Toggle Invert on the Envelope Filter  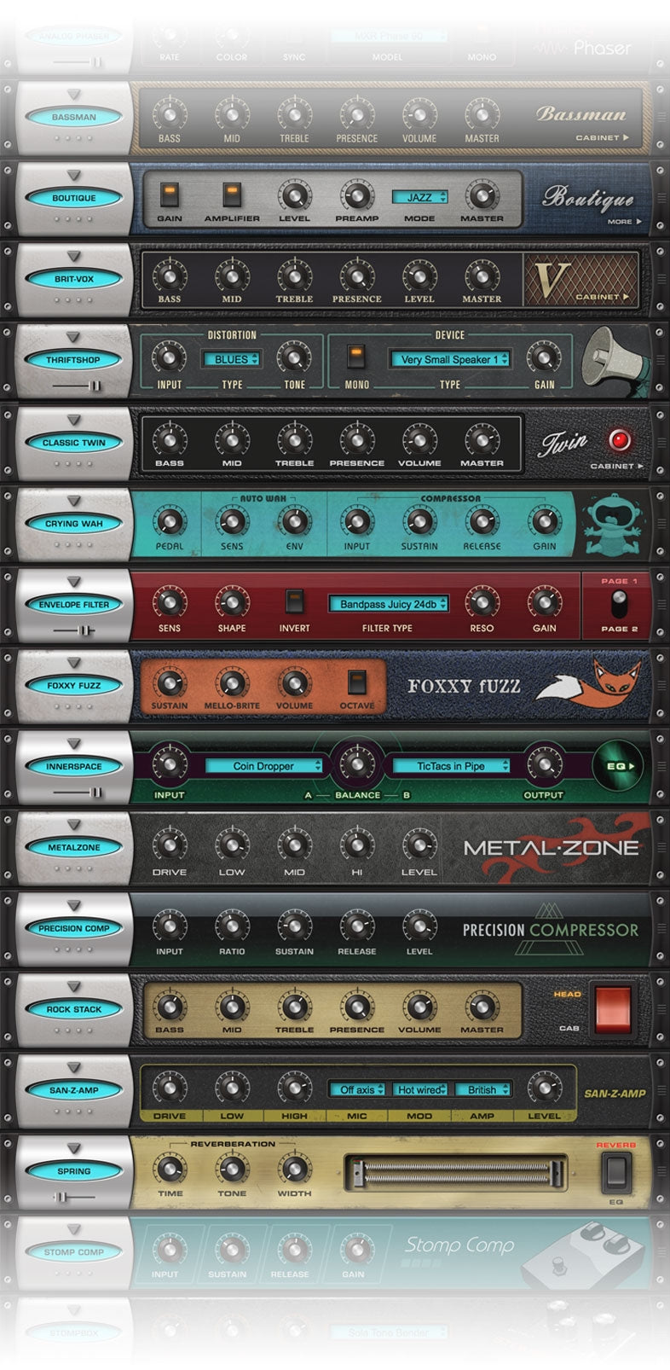[x=294, y=602]
